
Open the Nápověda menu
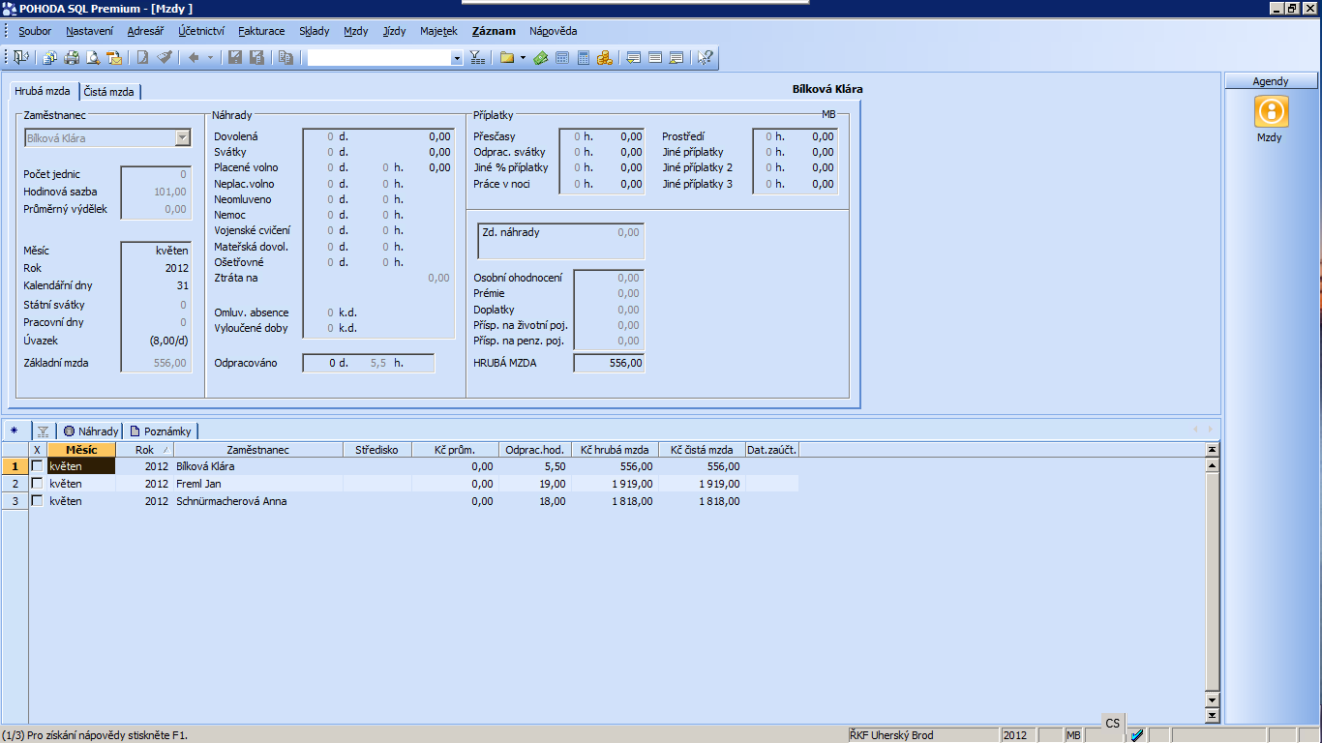[x=554, y=31]
